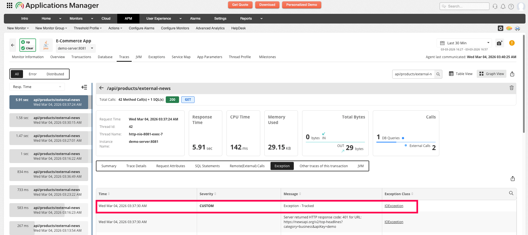The width and height of the screenshot is (528, 235).
Task: Delete trace using trash icon
Action: pos(511,88)
